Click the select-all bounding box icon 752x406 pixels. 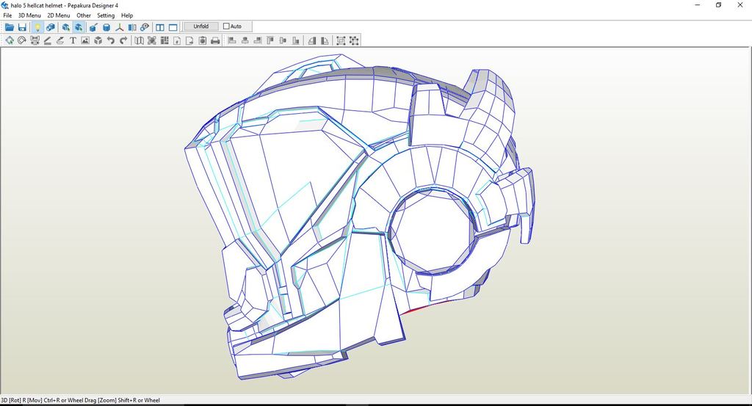341,40
